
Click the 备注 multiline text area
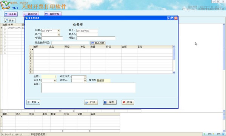click(x=88, y=88)
